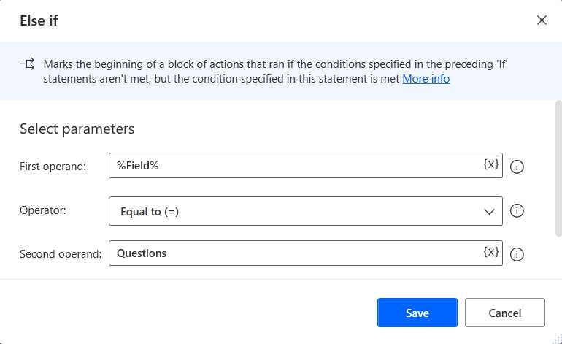
Task: Click the 'First operand:' label
Action: tap(53, 167)
